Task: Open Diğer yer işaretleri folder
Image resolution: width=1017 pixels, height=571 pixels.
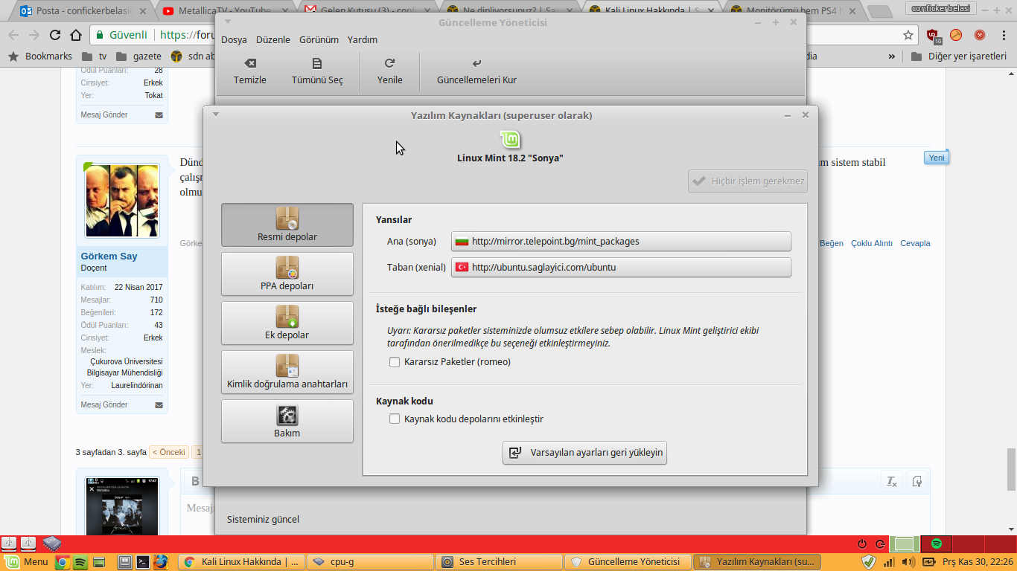Action: [958, 57]
